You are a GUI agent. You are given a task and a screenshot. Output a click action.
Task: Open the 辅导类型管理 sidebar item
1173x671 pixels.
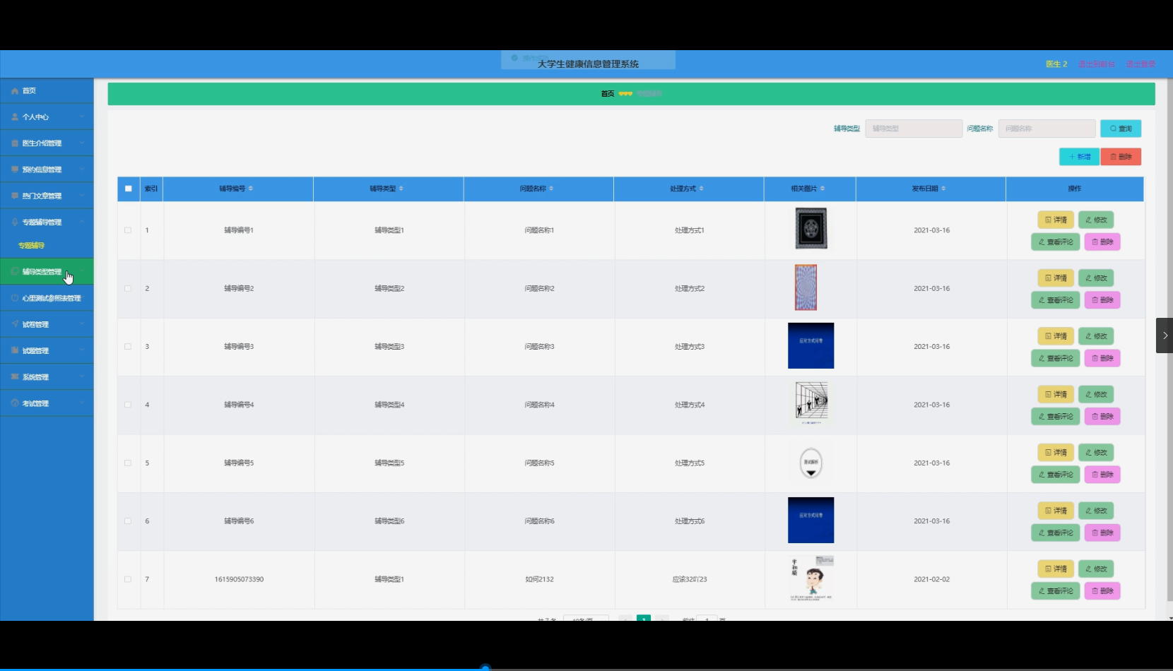[x=47, y=272]
